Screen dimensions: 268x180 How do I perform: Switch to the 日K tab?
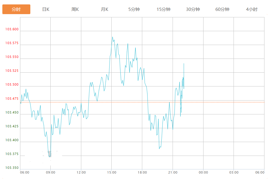point(46,9)
